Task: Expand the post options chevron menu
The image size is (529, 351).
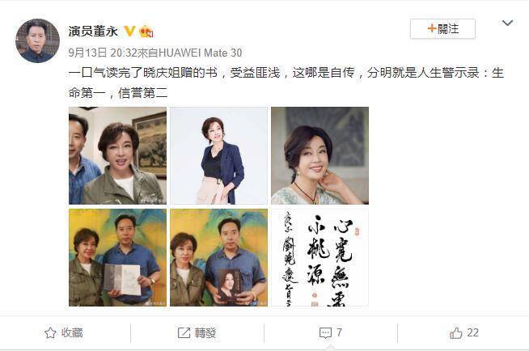Action: (x=507, y=23)
